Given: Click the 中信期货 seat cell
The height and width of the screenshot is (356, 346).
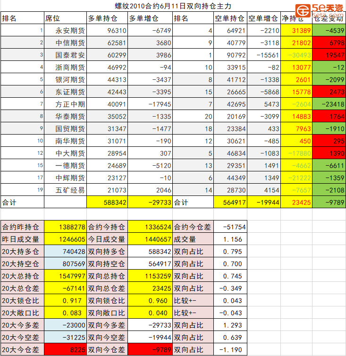Looking at the screenshot, I should tap(66, 42).
